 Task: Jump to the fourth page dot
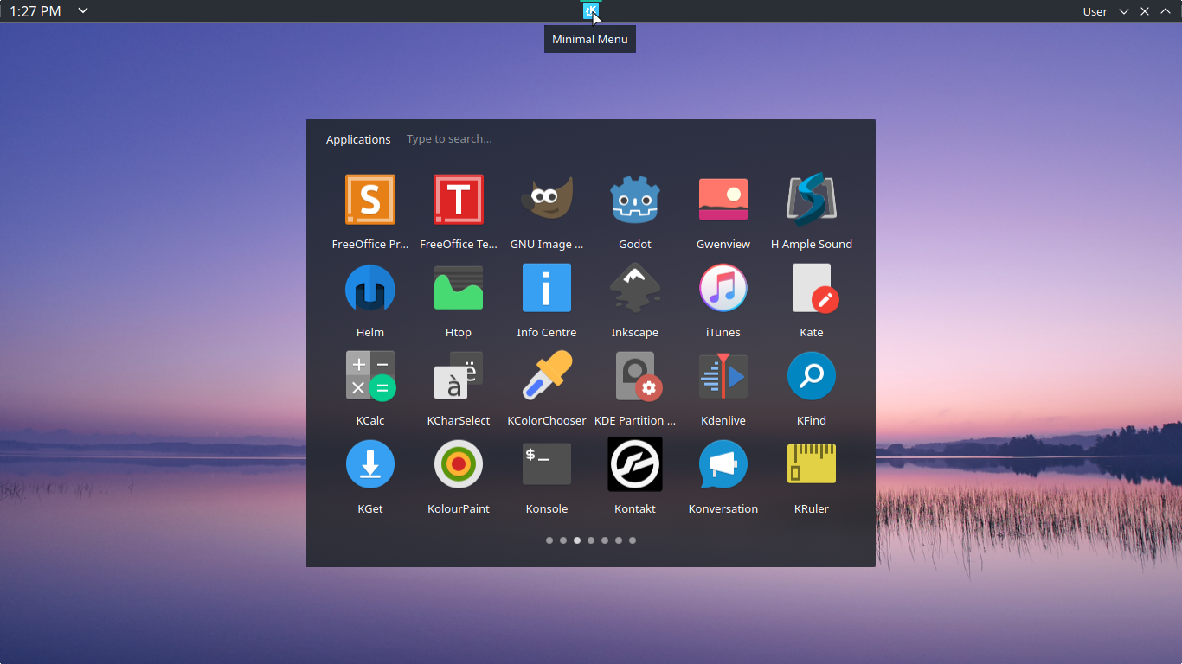click(591, 540)
